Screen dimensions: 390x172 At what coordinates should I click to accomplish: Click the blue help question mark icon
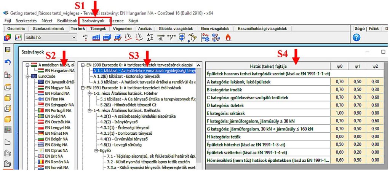tap(356, 38)
